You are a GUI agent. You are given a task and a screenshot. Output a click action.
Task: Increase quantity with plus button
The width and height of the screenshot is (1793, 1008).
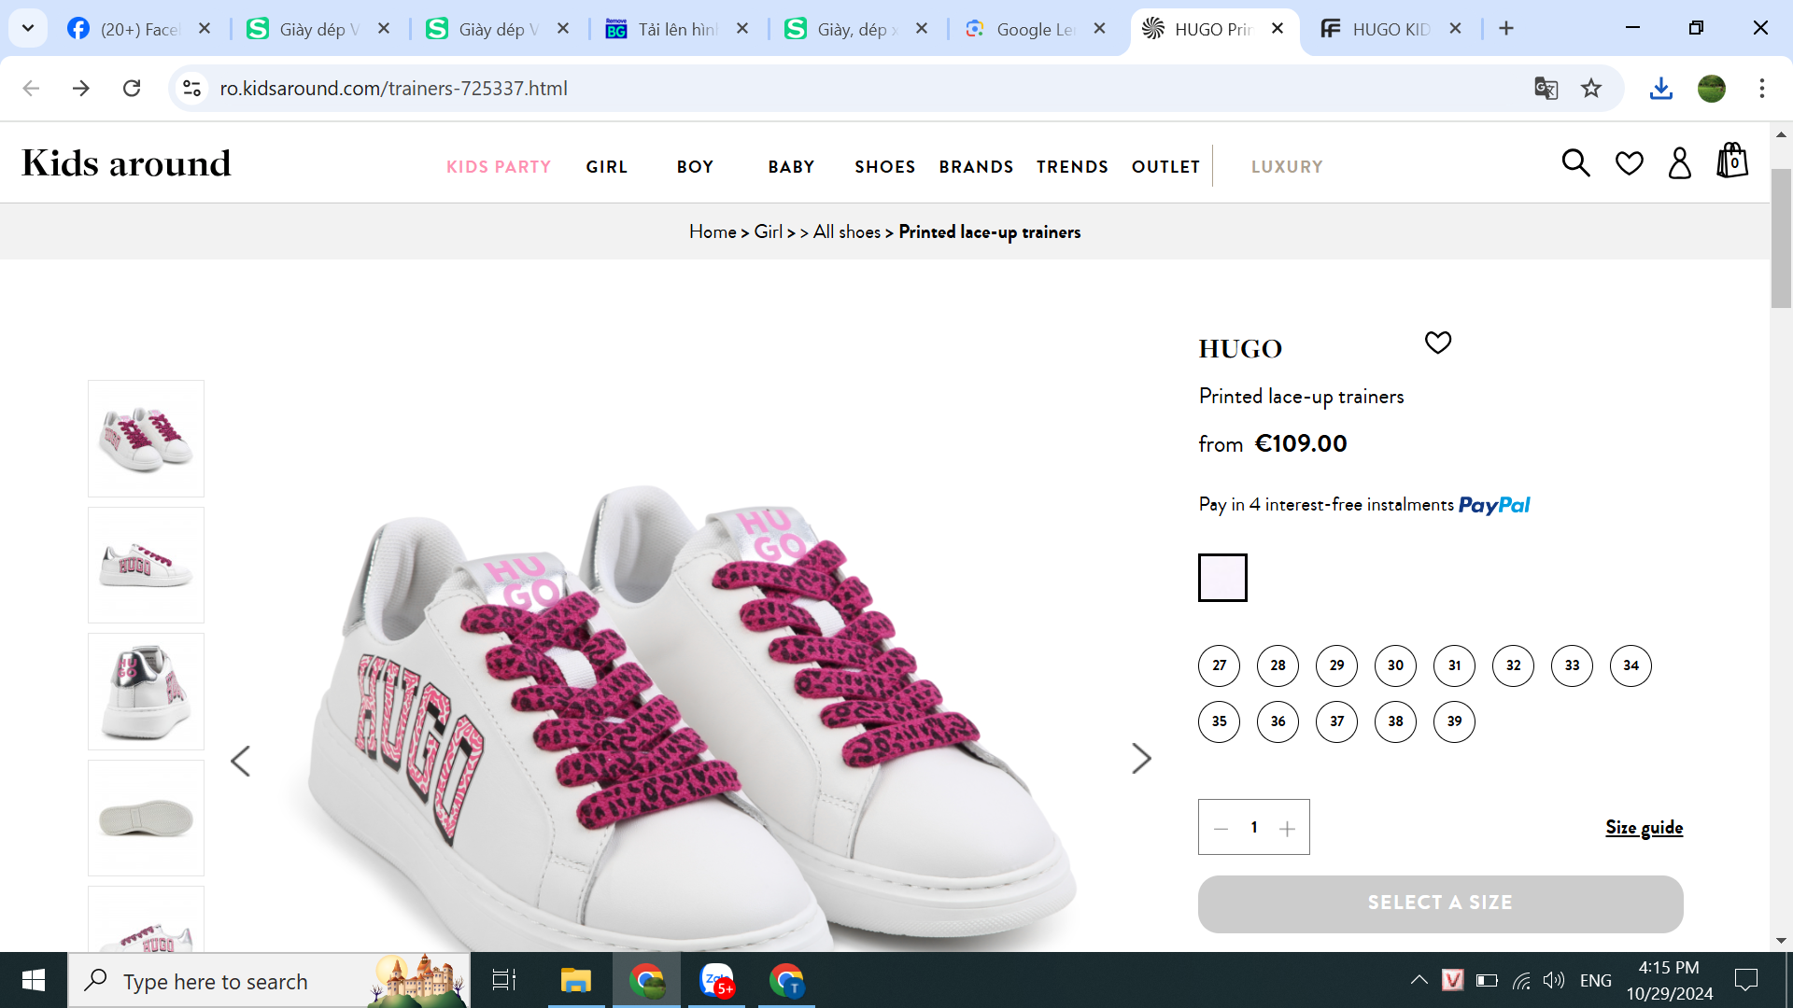pyautogui.click(x=1287, y=828)
